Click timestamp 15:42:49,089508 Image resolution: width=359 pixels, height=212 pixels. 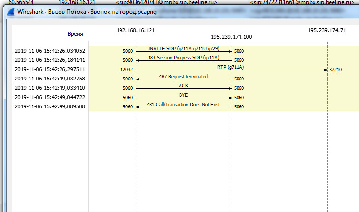pos(50,106)
